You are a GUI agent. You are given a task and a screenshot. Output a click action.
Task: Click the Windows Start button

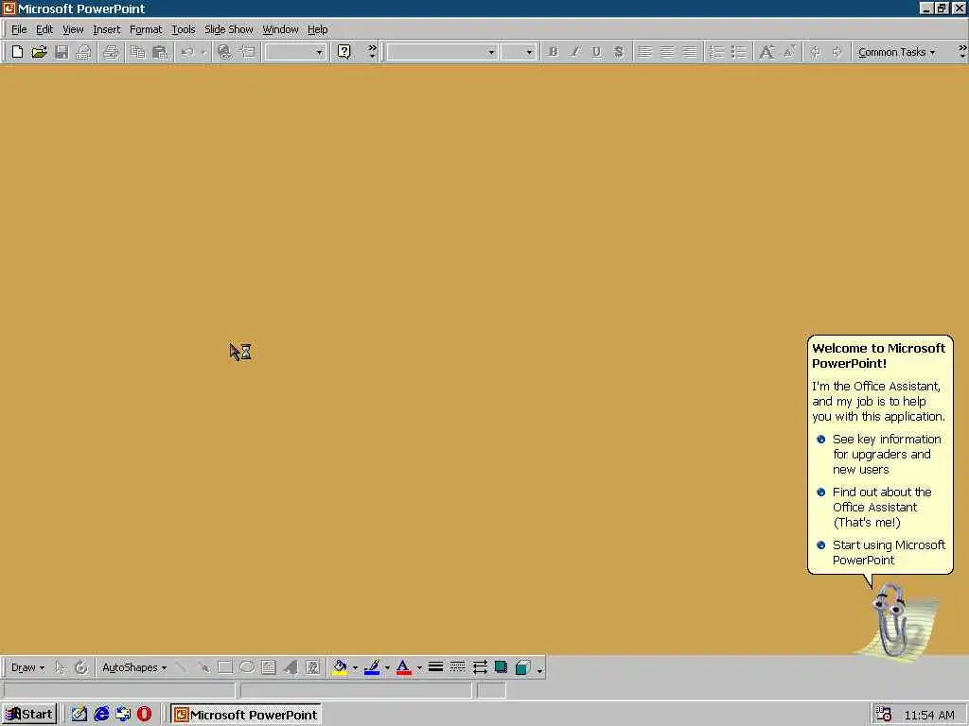click(29, 715)
